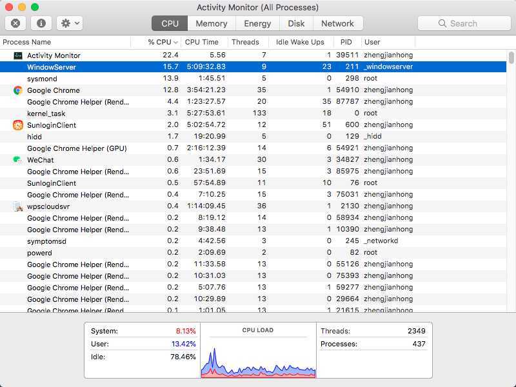This screenshot has height=387, width=516.
Task: Select Chrome Helper row with PID 85975
Action: pos(253,172)
